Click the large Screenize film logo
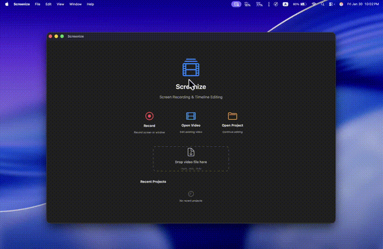 point(191,68)
